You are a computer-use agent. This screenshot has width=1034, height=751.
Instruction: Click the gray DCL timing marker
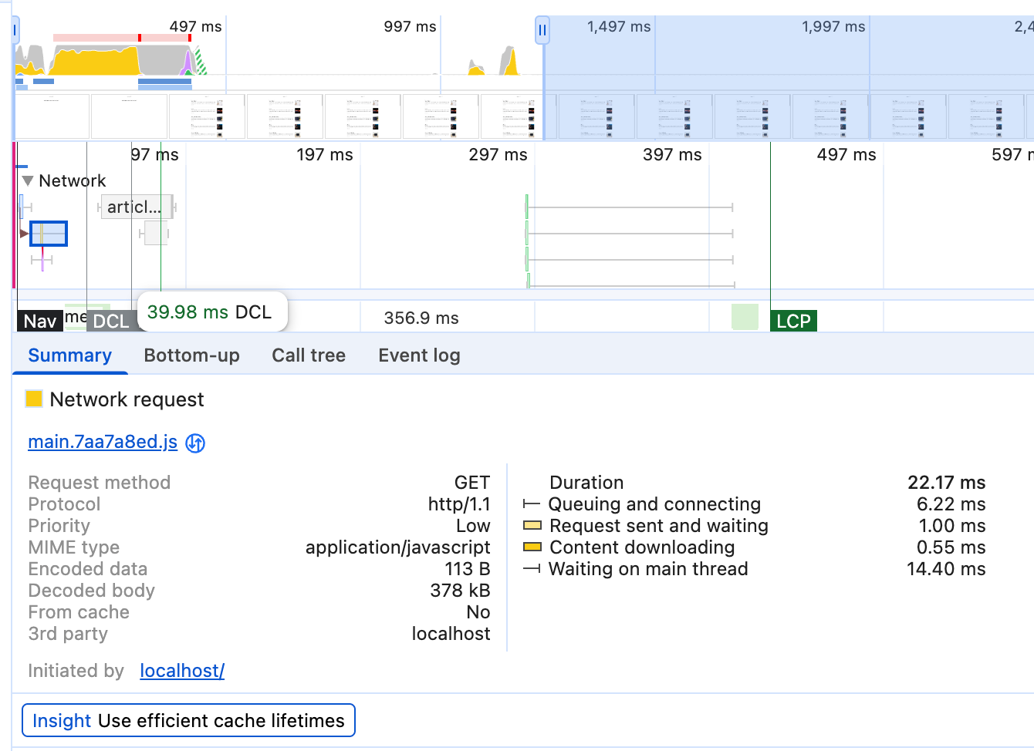coord(110,321)
